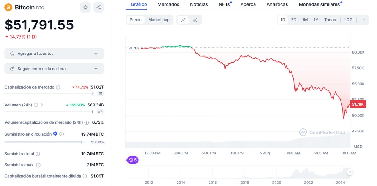Open the Acerca tab
The width and height of the screenshot is (377, 186).
(248, 4)
